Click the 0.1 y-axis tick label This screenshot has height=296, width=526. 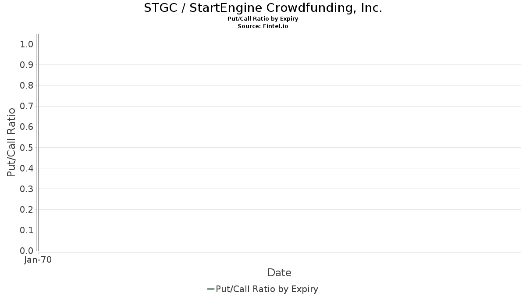[x=27, y=230]
